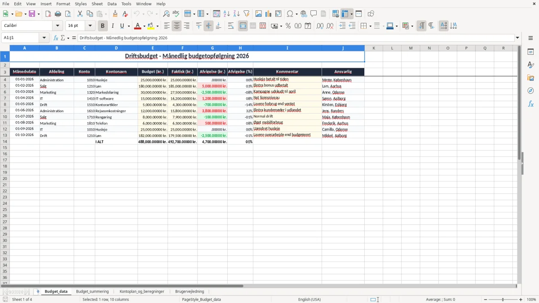
Task: Insert an image
Action: (x=259, y=14)
